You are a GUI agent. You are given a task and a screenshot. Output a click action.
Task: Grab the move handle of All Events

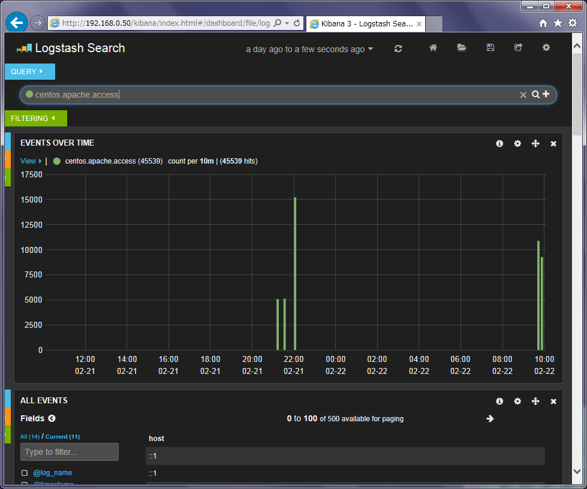click(535, 402)
